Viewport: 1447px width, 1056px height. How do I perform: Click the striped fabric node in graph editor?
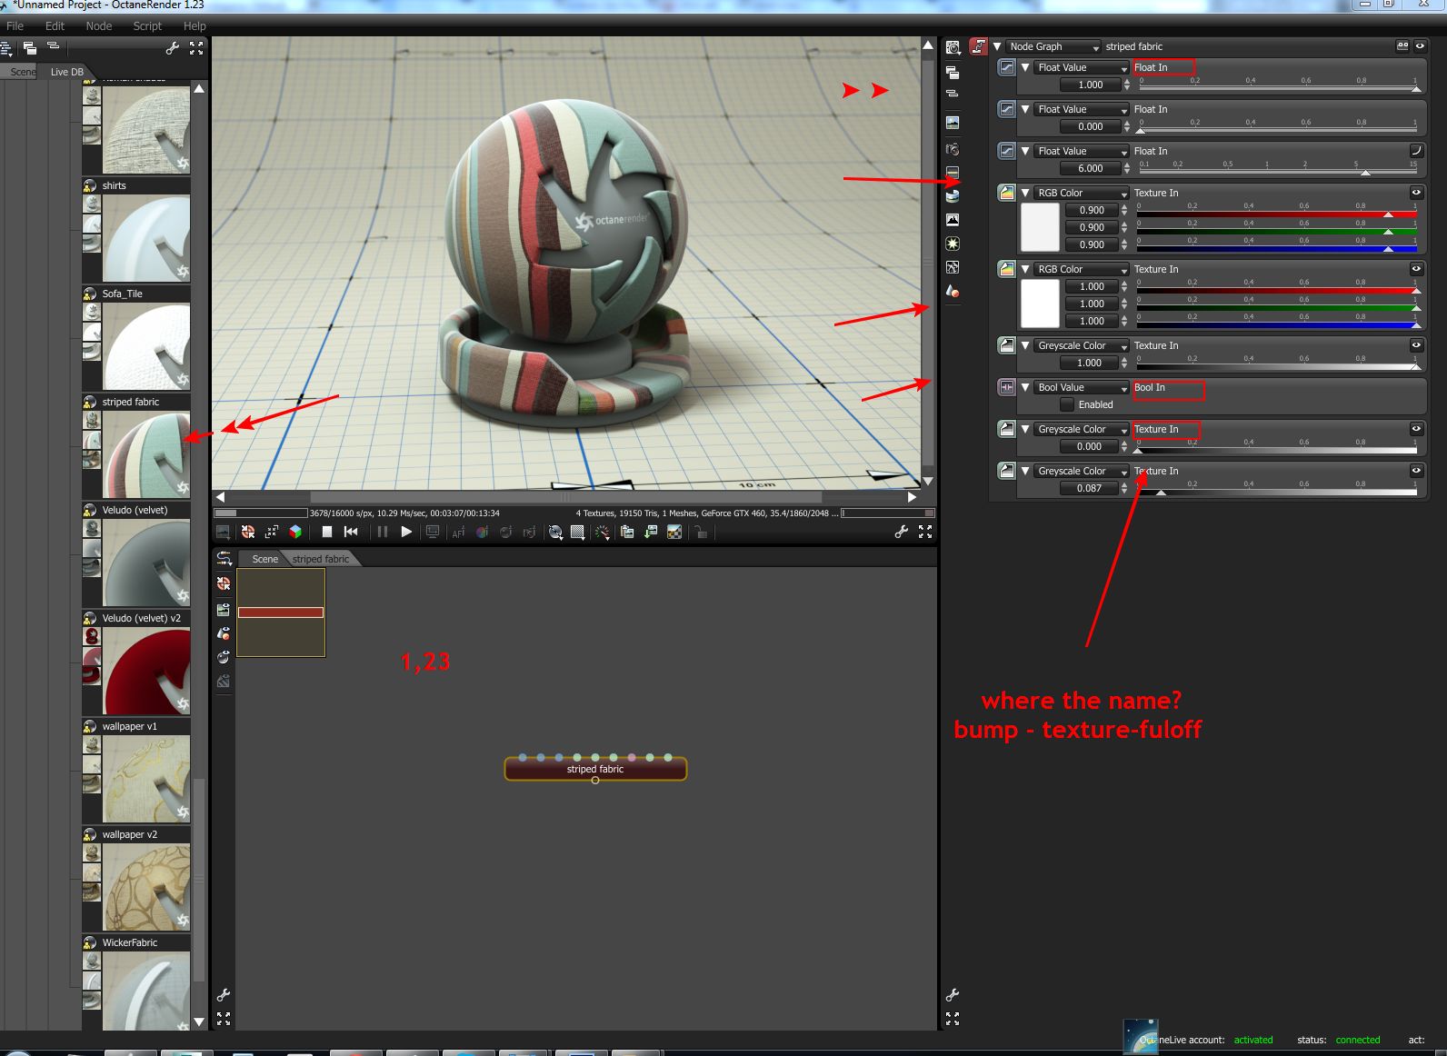[595, 769]
